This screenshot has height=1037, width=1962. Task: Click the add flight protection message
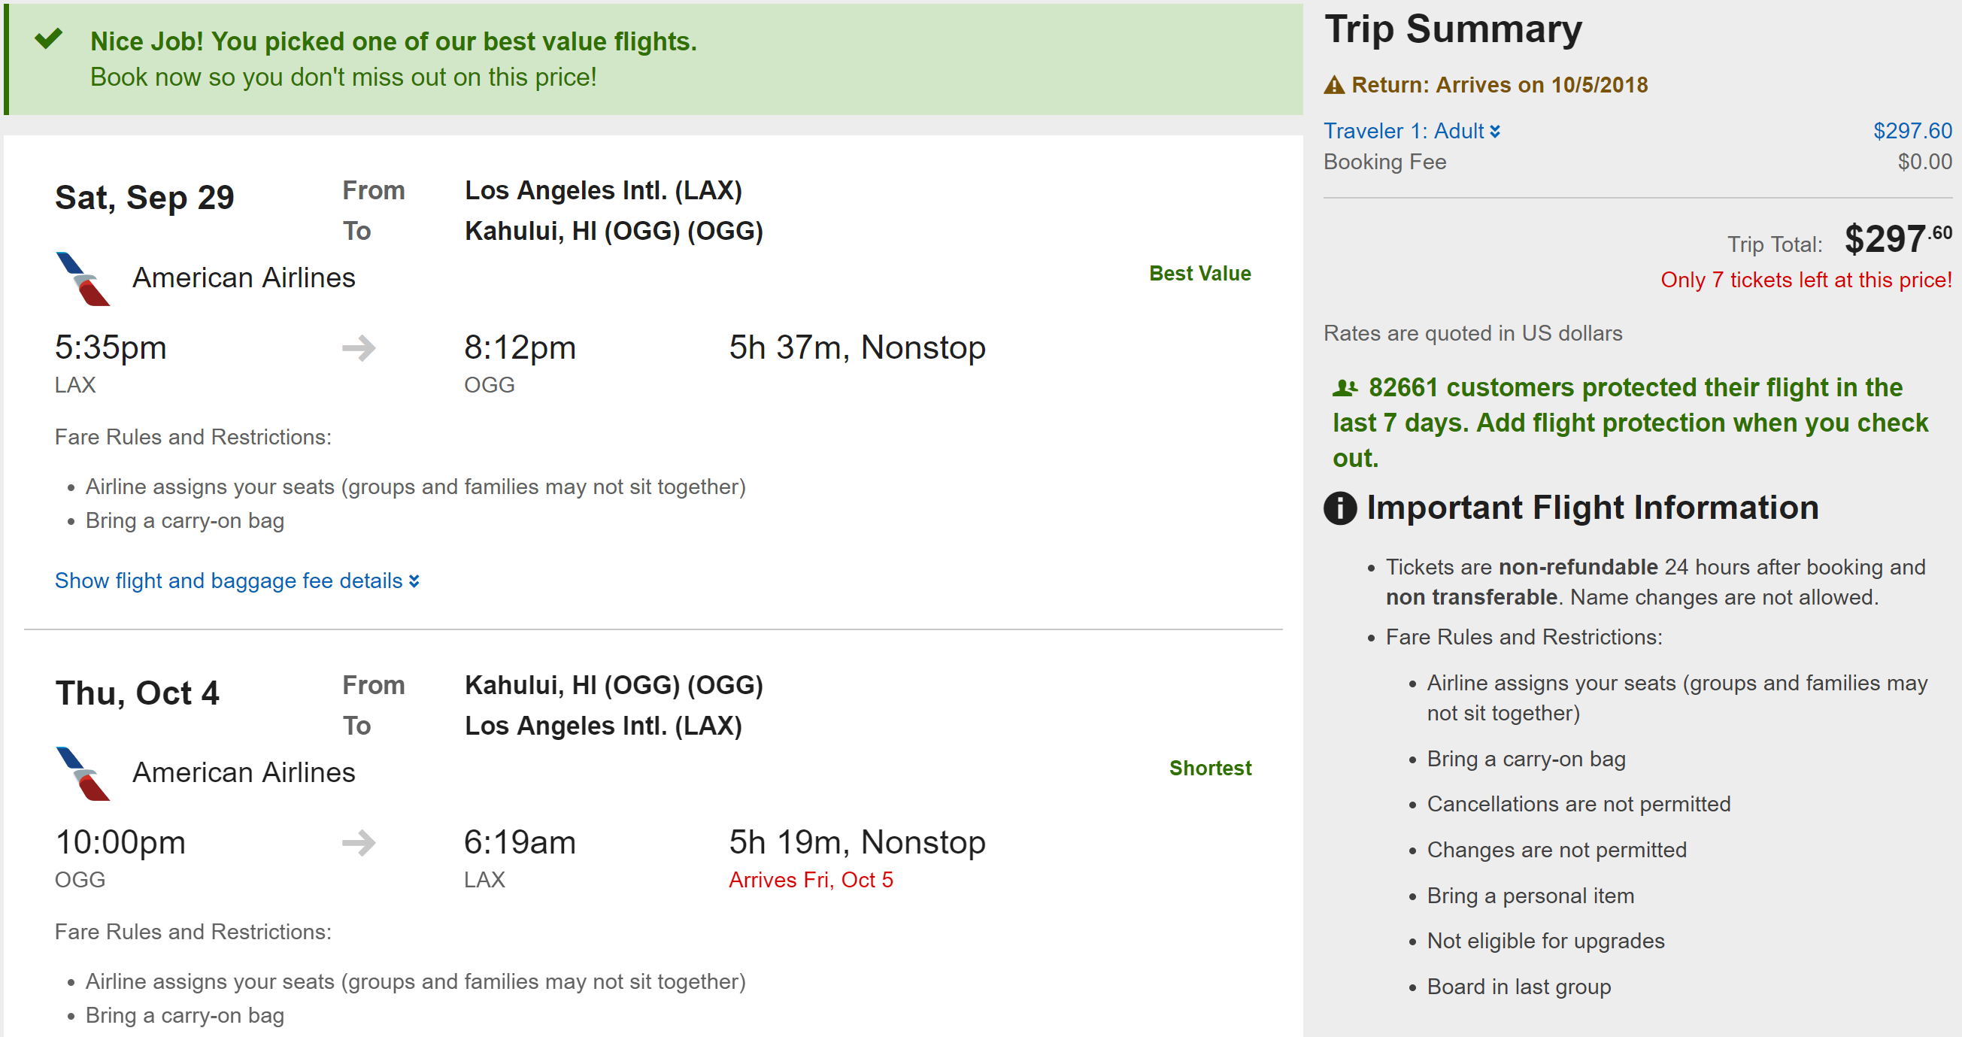1630,423
